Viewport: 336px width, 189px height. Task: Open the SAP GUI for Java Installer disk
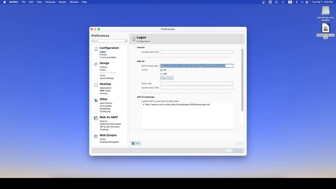coord(325,10)
